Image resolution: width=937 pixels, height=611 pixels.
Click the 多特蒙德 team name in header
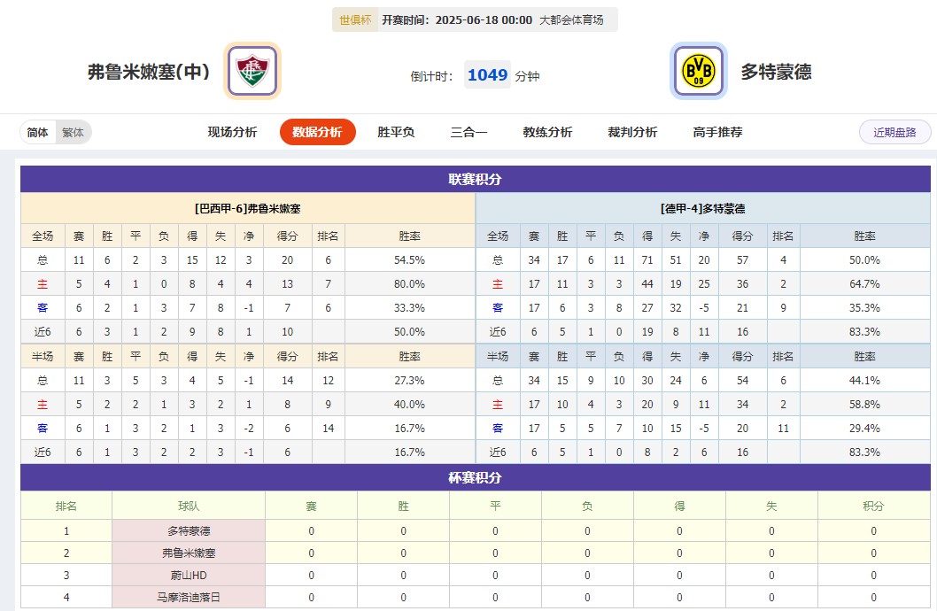click(x=776, y=72)
